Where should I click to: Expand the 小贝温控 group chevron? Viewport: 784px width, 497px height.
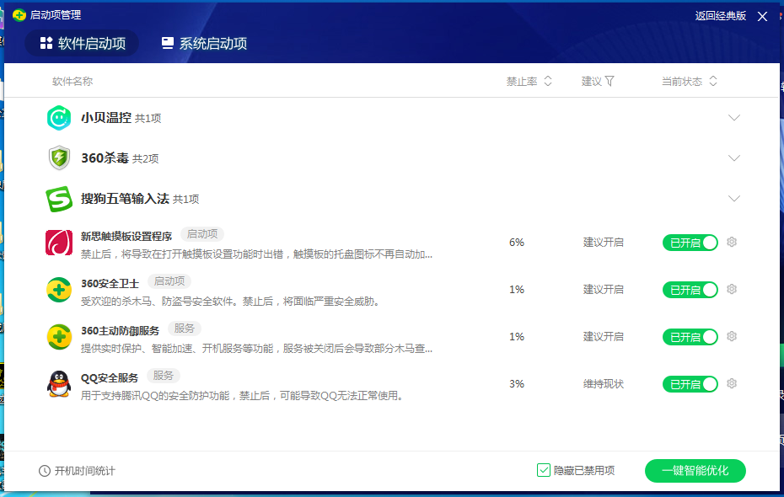(734, 118)
